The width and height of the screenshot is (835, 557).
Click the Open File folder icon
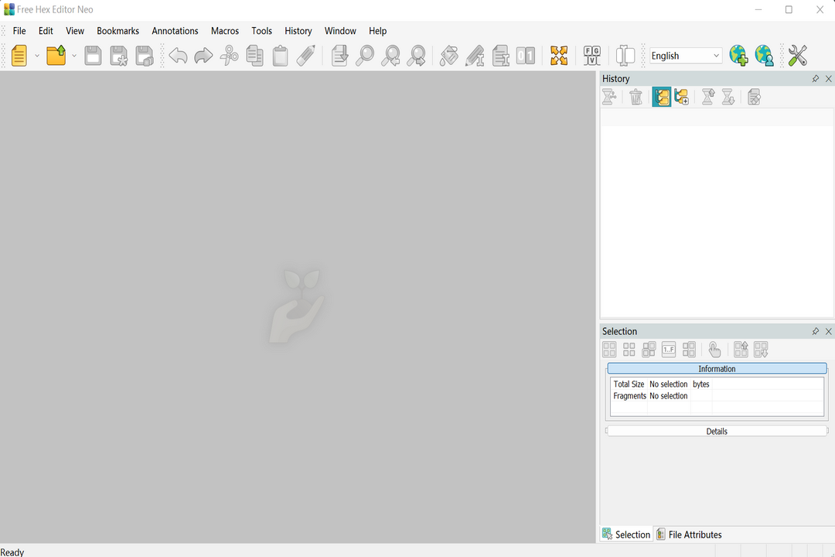[x=56, y=56]
